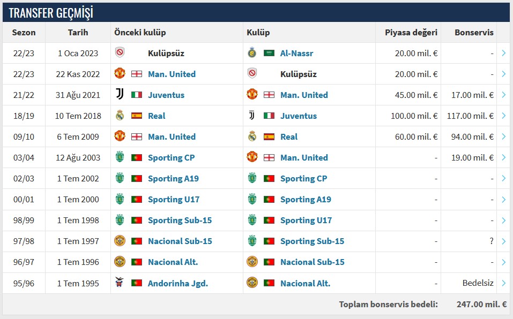Click Nacional crest in the 1 Tem 1996 row
This screenshot has height=319, width=513.
click(x=120, y=262)
